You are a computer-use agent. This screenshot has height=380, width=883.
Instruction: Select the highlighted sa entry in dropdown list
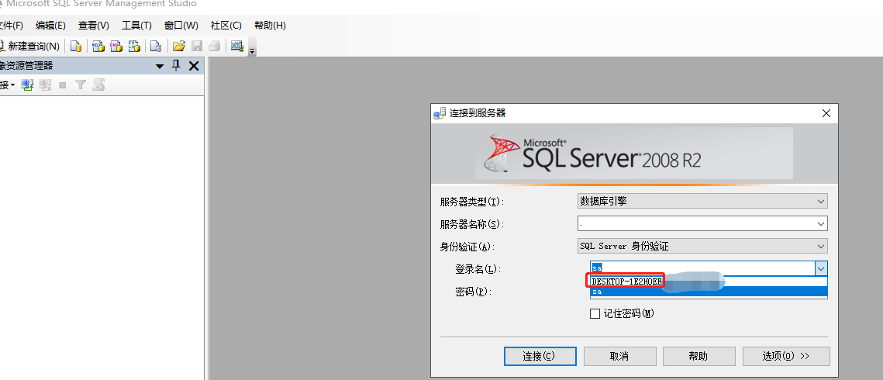(709, 292)
